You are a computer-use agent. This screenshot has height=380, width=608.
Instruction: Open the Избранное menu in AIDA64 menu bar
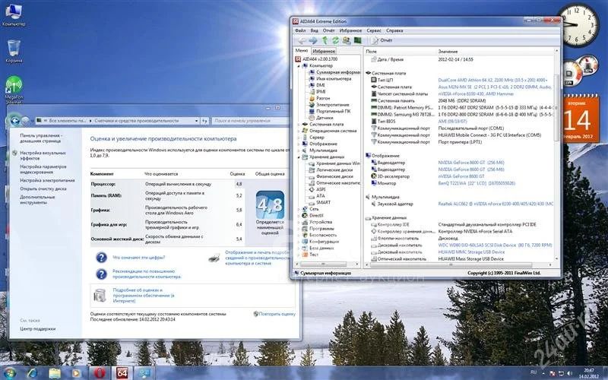click(350, 30)
